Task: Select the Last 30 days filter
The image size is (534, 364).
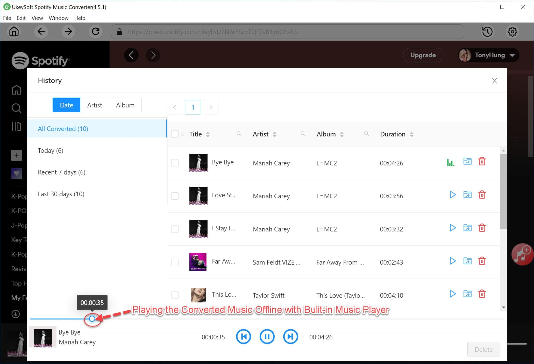Action: pos(61,194)
